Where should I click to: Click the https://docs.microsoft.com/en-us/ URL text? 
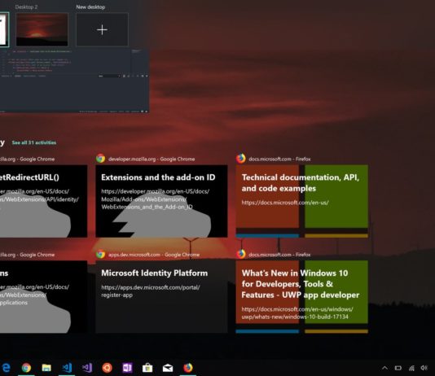click(x=285, y=203)
